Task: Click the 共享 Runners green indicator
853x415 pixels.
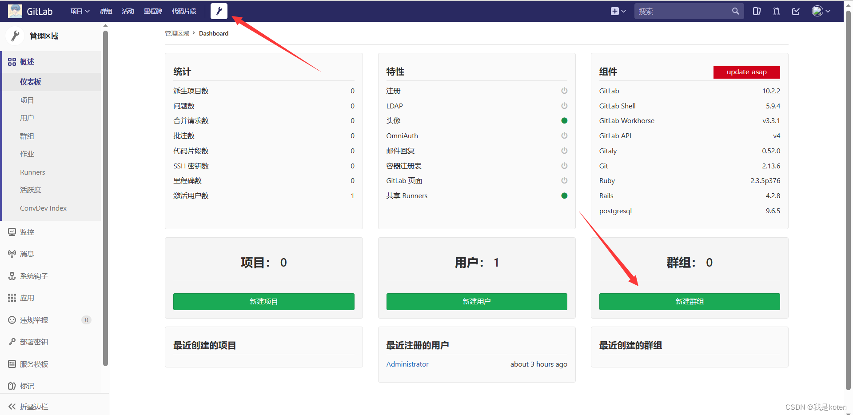Action: [564, 196]
